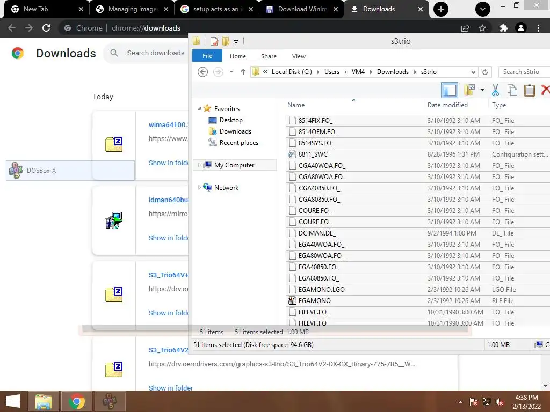This screenshot has width=550, height=412.
Task: Click the S3_Trio64V2 download file name
Action: (x=168, y=350)
